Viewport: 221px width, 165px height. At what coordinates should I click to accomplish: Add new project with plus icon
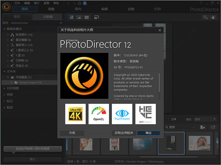61,23
